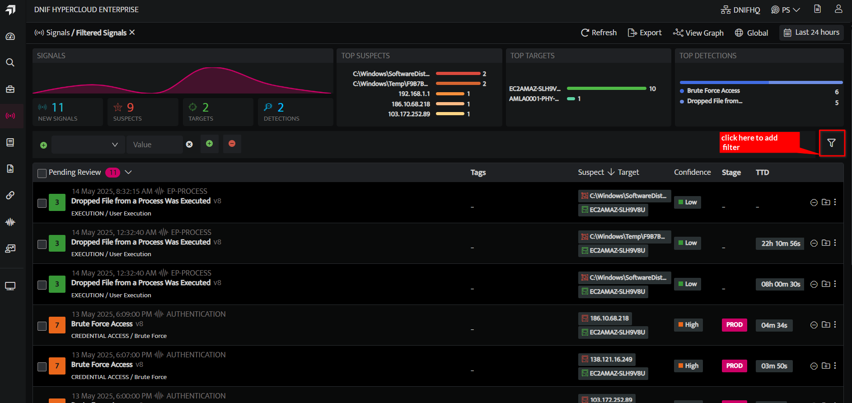Image resolution: width=852 pixels, height=403 pixels.
Task: Check the box for 6:09:00 PM Brute Force signal
Action: click(x=42, y=326)
